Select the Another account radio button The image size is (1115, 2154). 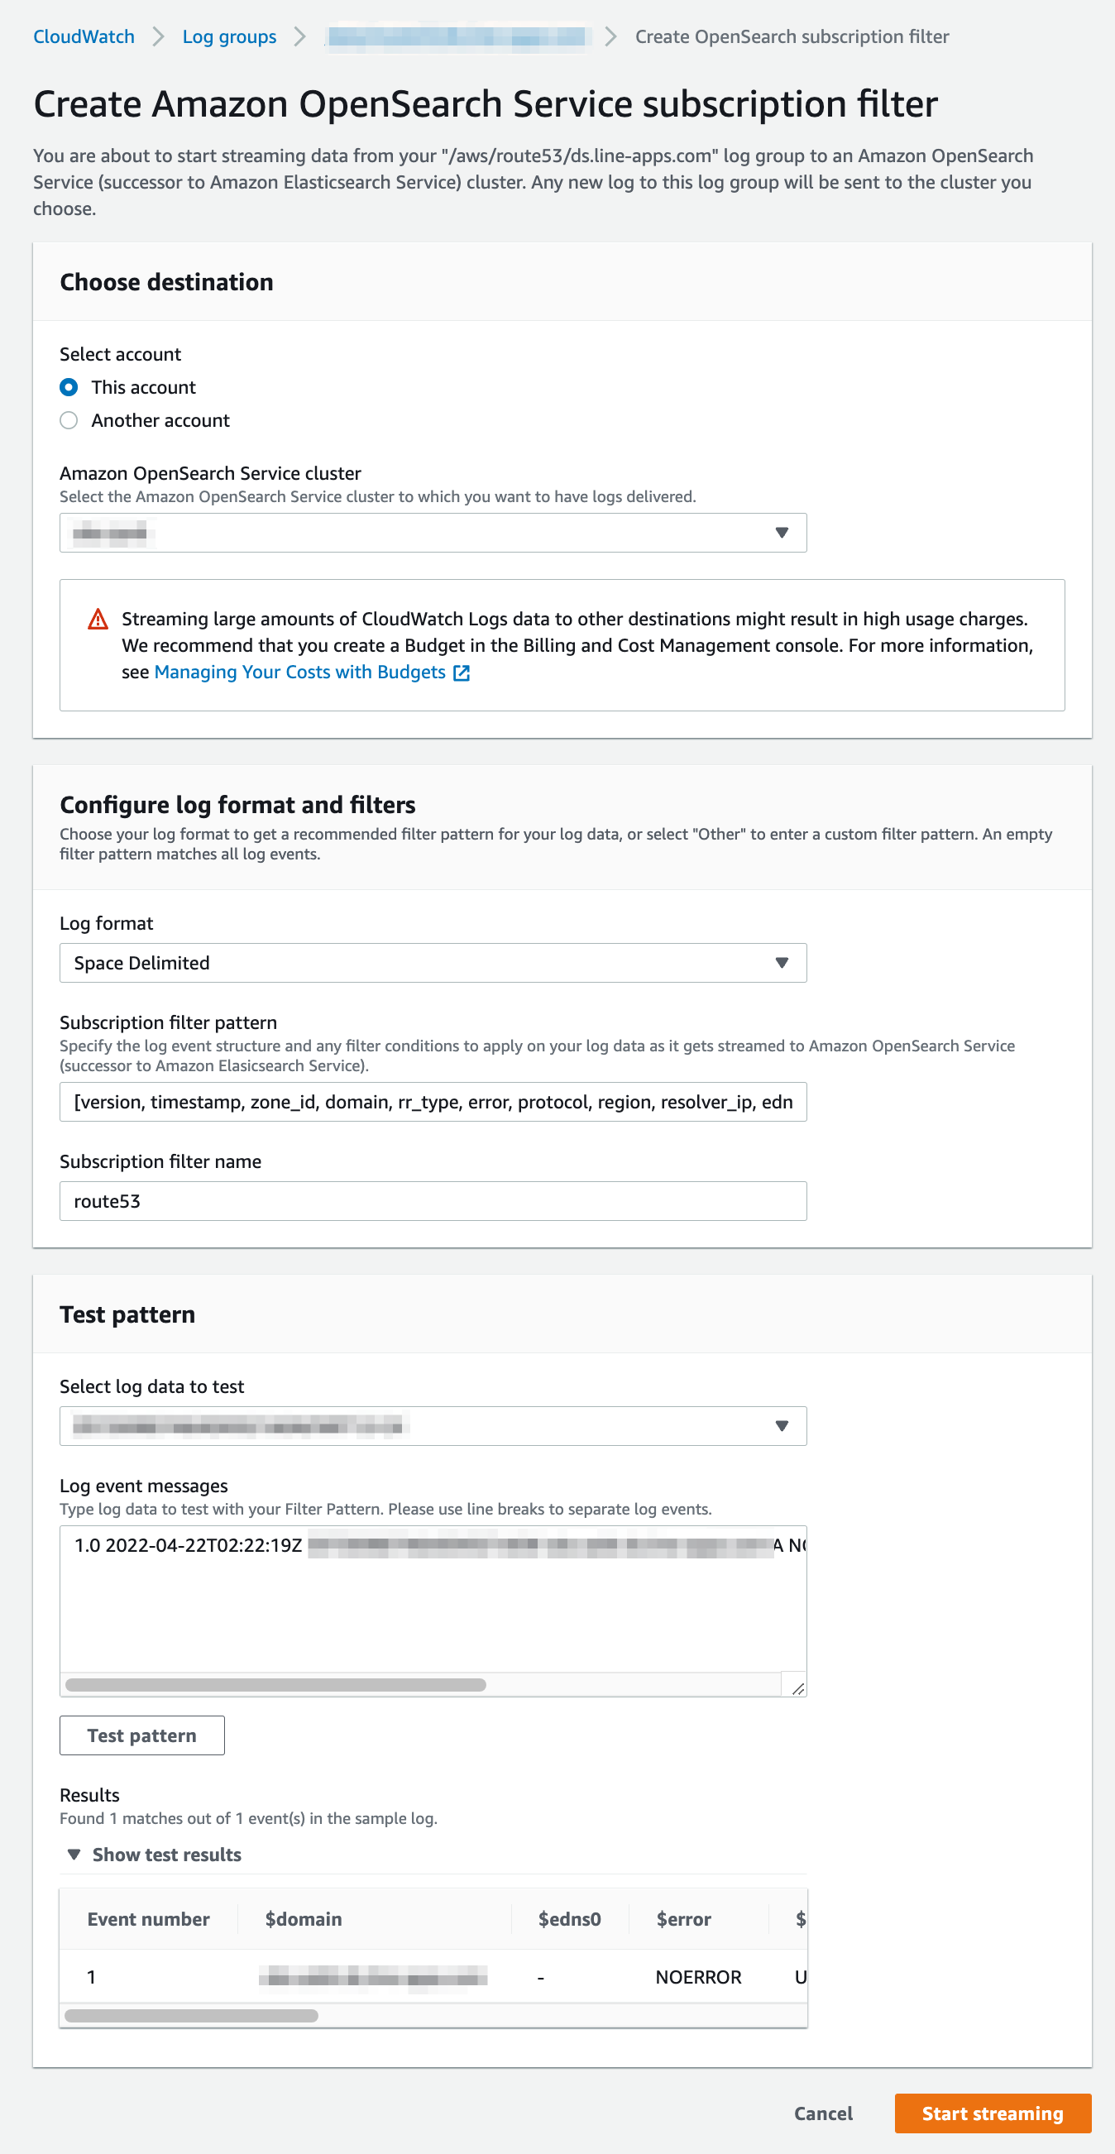tap(69, 420)
